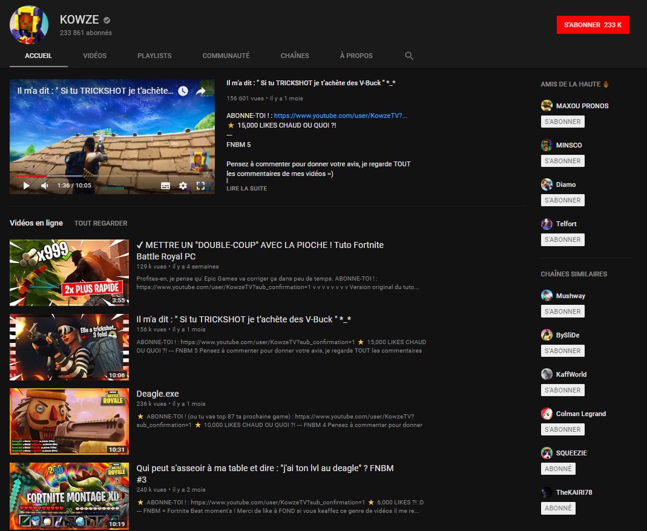Subscribe to MAXOU PRONOS
Image resolution: width=647 pixels, height=531 pixels.
(x=562, y=122)
